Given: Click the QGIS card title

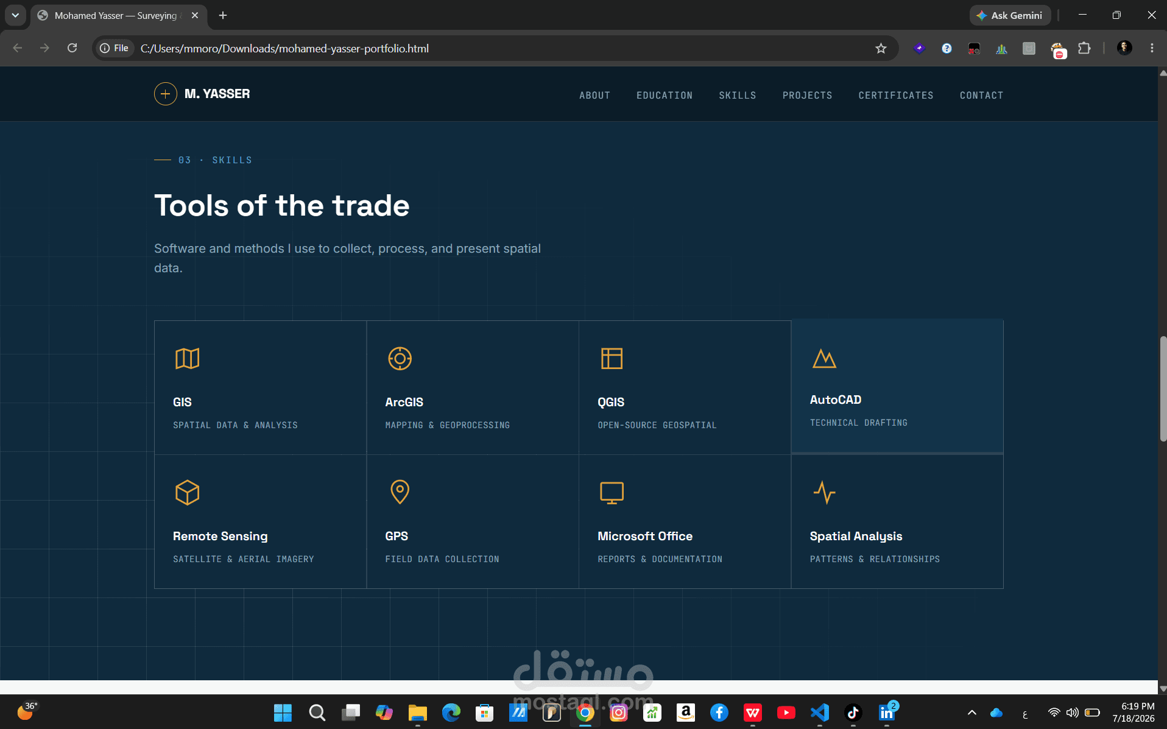Looking at the screenshot, I should coord(611,402).
